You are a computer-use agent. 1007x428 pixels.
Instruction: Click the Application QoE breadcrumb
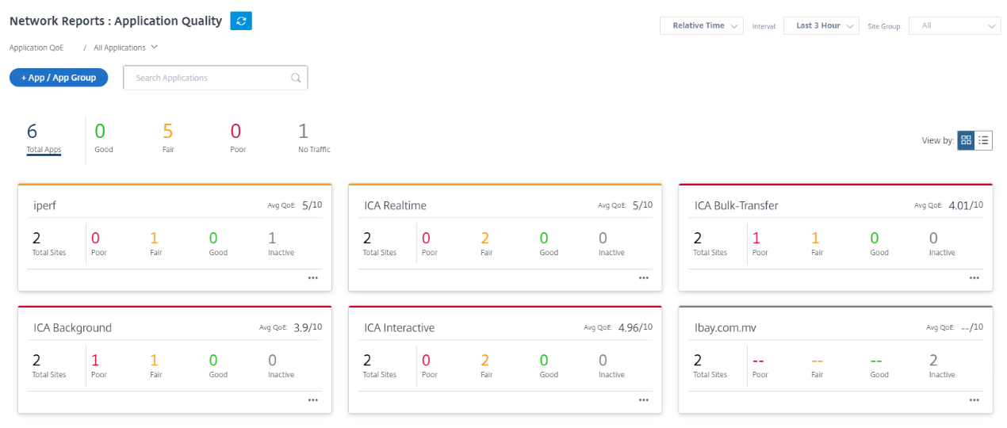pos(36,48)
